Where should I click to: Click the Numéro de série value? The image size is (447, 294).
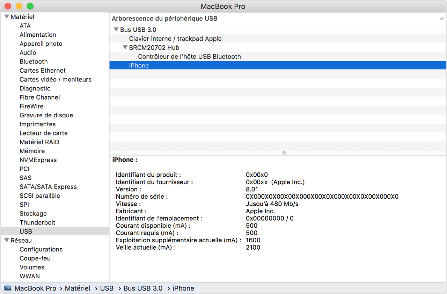tap(322, 197)
